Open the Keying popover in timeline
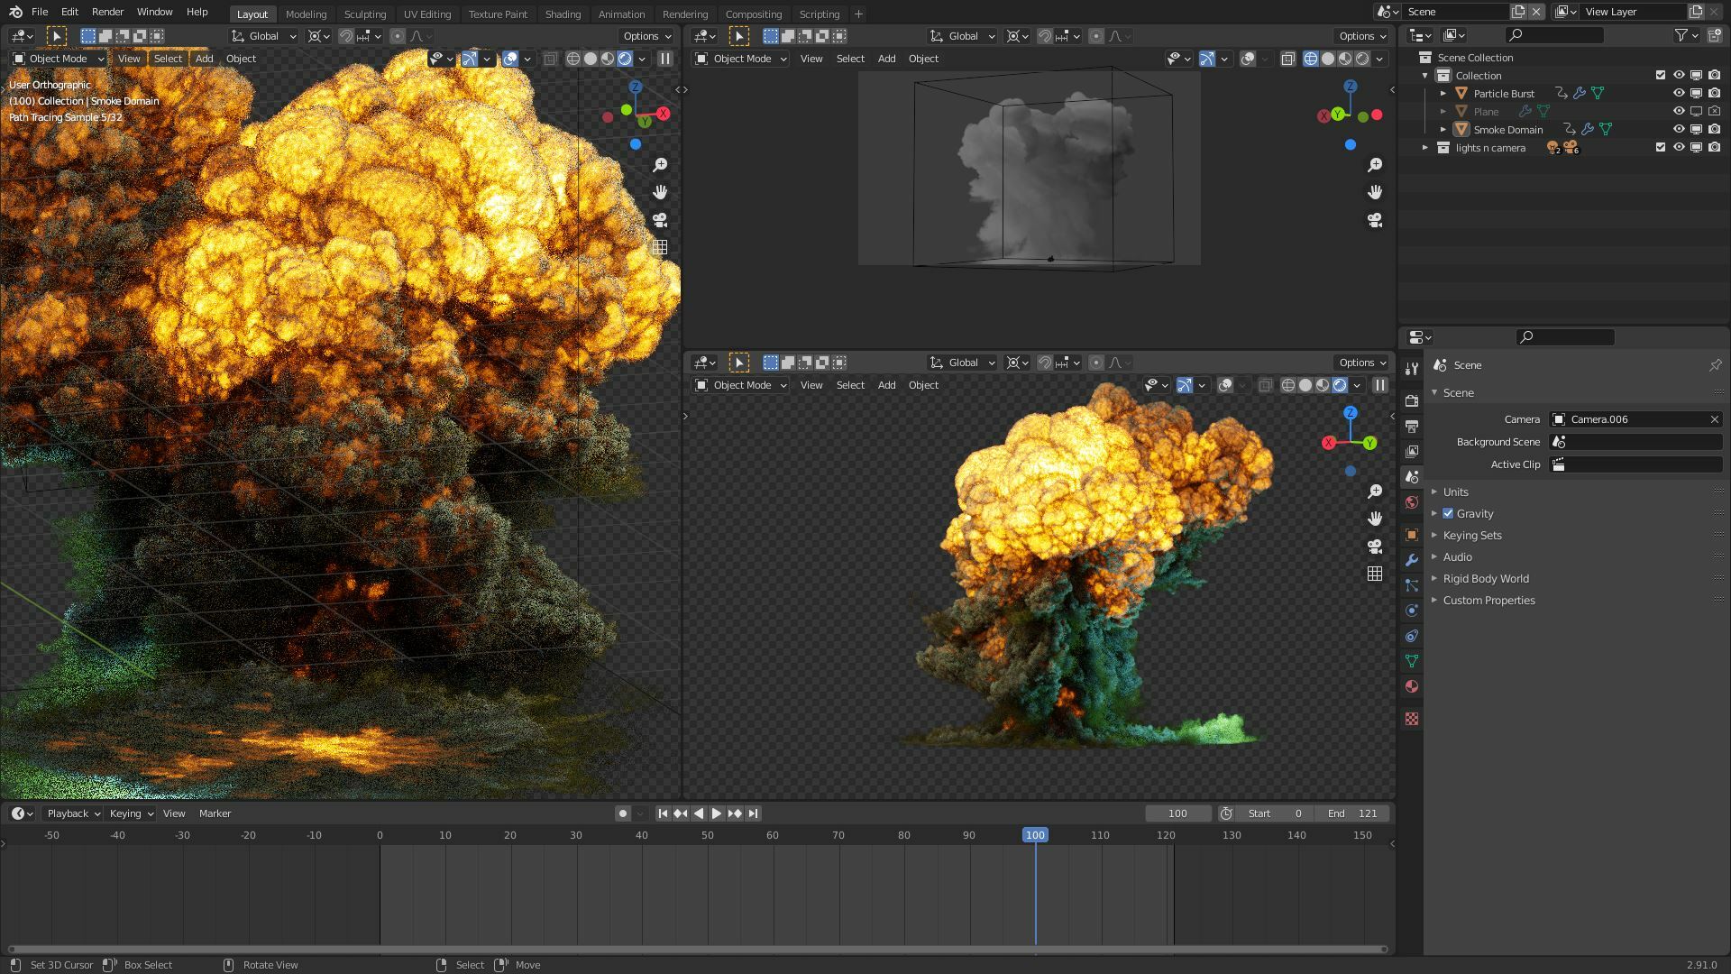 [131, 813]
